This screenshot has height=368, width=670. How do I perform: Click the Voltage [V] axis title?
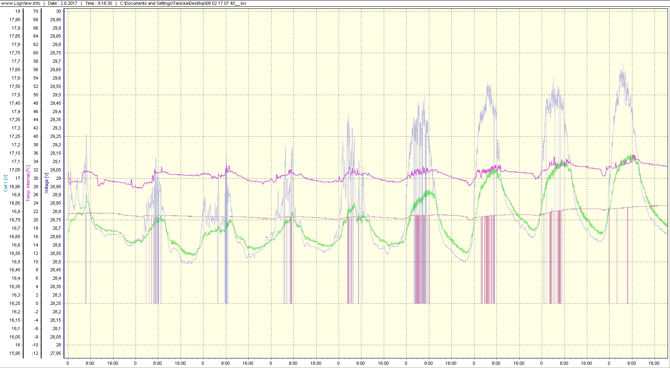[x=47, y=183]
